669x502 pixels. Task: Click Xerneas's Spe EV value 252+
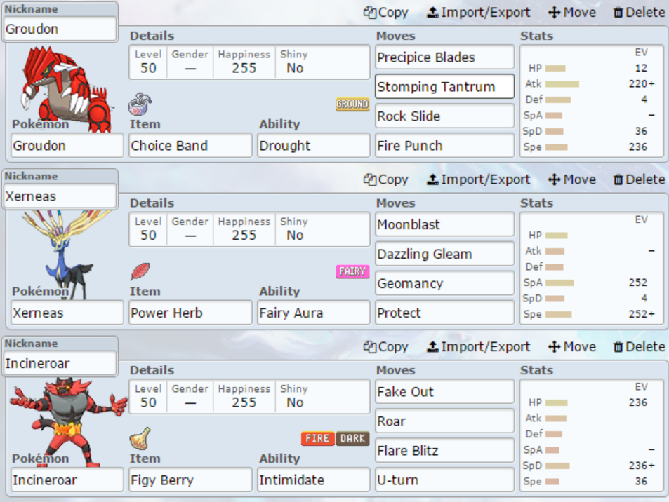point(641,313)
